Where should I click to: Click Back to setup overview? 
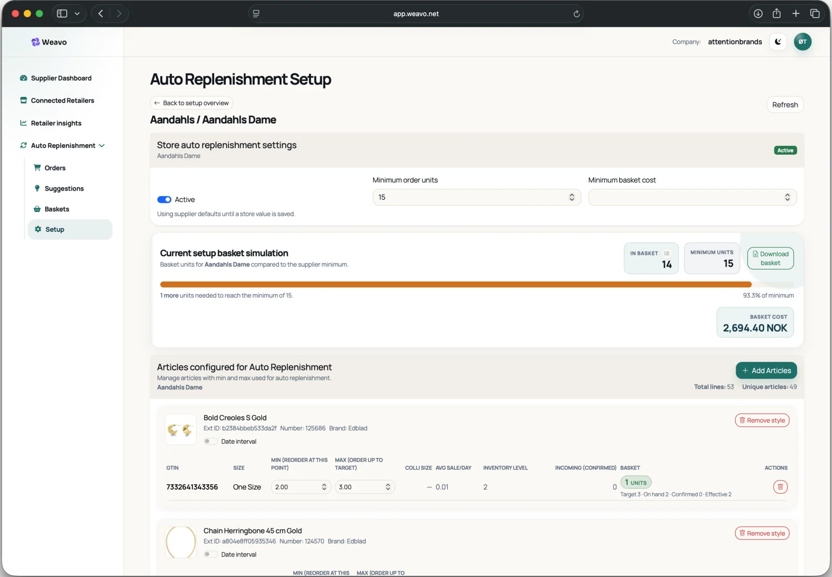[x=191, y=103]
